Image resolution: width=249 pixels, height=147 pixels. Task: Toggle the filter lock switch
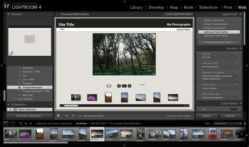click(x=245, y=124)
